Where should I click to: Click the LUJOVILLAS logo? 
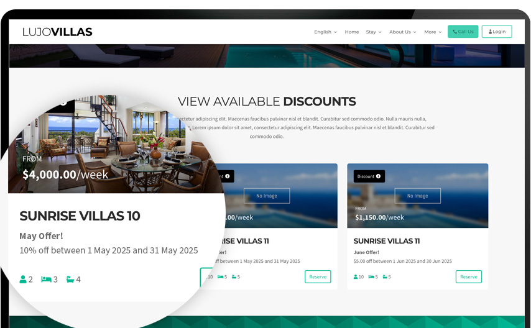(x=57, y=32)
